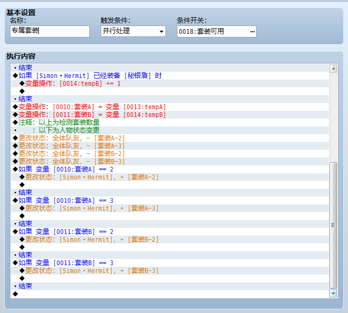Select line 更改状态: 全体队友, - [套装A-2]

(x=170, y=138)
